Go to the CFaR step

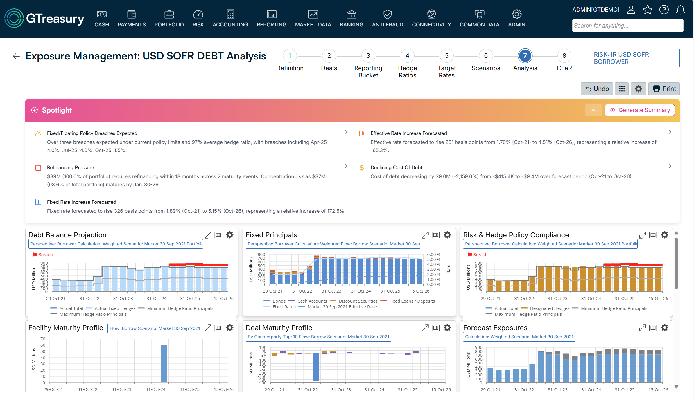pyautogui.click(x=564, y=56)
